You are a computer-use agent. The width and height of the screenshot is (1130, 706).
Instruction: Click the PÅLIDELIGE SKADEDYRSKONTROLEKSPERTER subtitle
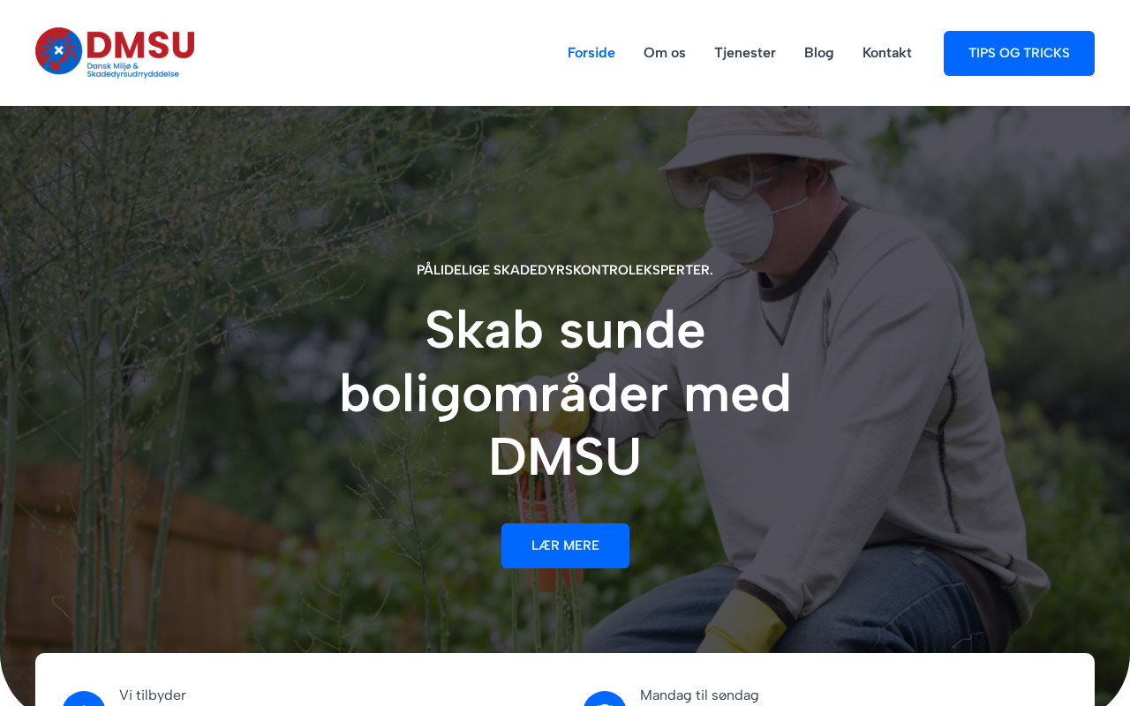tap(565, 270)
